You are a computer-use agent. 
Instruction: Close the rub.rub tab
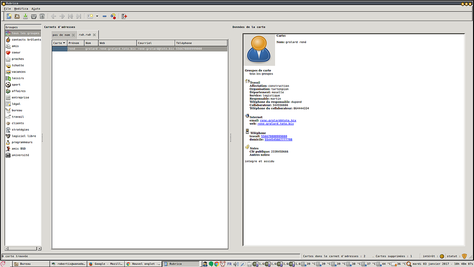pos(94,35)
